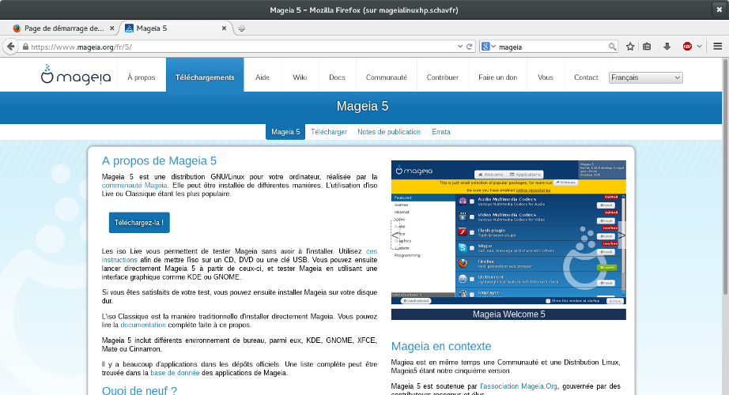
Task: Open the Communauté navigation item
Action: click(x=387, y=77)
